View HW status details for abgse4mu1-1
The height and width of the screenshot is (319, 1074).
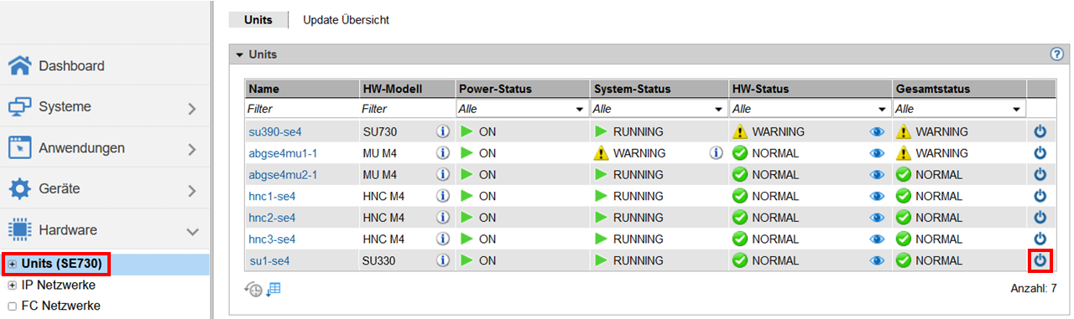878,153
